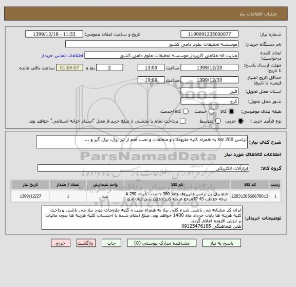Click the delivery city field کرج
Image resolution: width=296 pixels, height=287 pixels.
pos(209,102)
